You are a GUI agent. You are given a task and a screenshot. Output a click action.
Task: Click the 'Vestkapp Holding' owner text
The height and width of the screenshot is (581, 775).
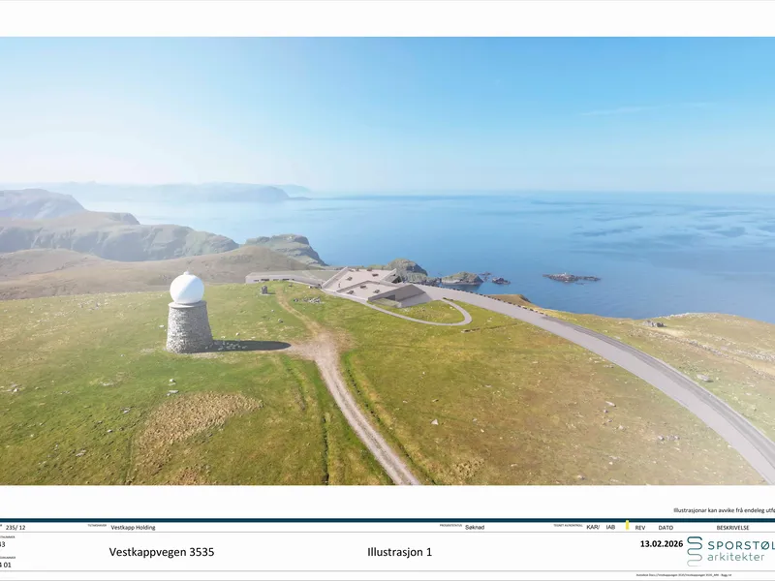click(x=133, y=527)
